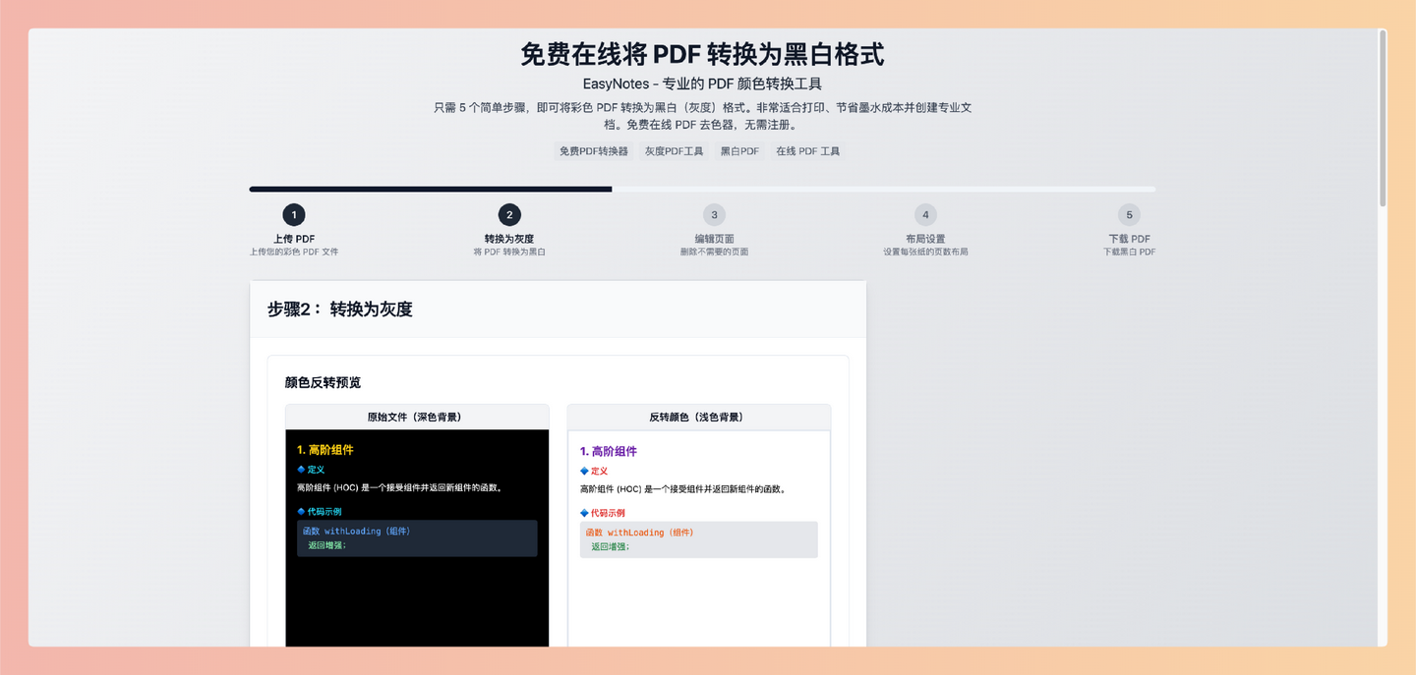Go to step 4 circle 布局设置
Image resolution: width=1416 pixels, height=675 pixels.
point(925,215)
